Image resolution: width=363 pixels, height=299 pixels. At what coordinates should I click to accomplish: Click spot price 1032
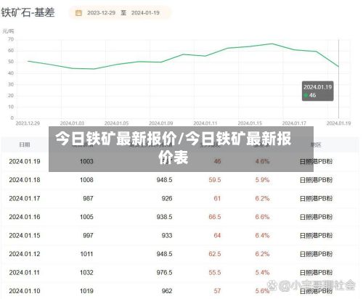(86, 273)
